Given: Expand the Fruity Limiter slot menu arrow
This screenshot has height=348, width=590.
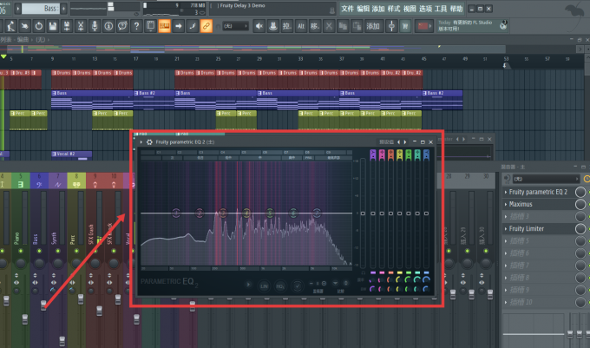Looking at the screenshot, I should (506, 229).
